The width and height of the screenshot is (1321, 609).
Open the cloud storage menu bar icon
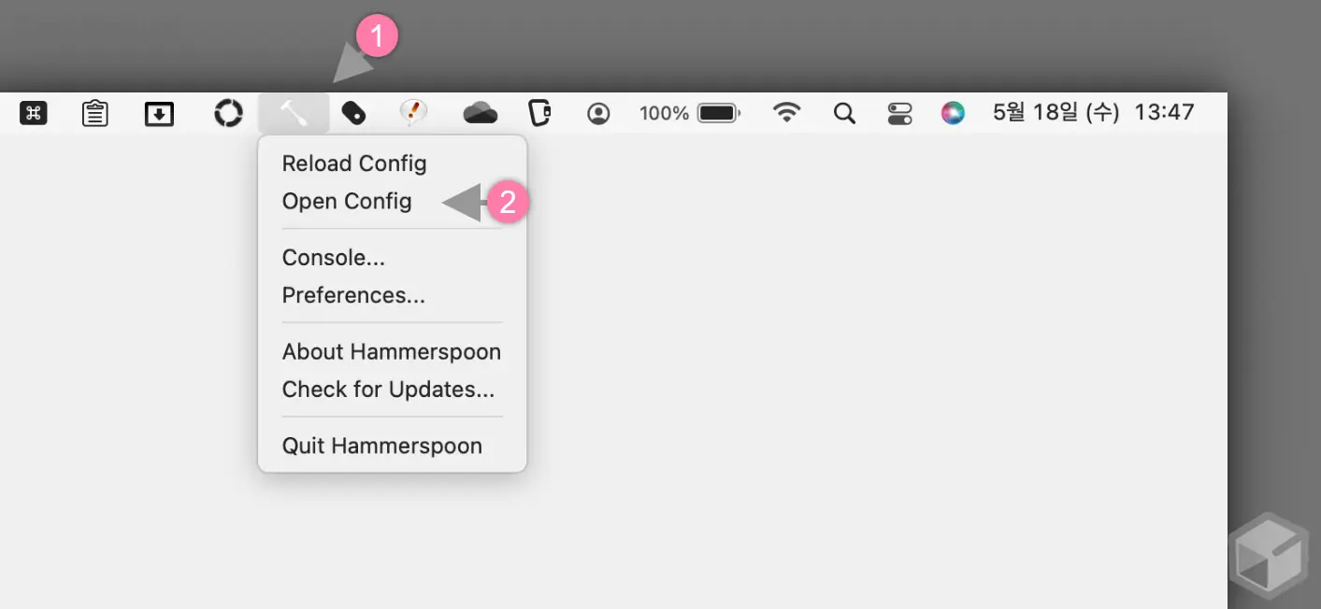[x=480, y=112]
